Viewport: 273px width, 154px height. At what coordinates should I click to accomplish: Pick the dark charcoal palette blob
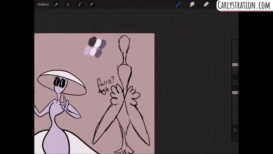click(x=92, y=41)
